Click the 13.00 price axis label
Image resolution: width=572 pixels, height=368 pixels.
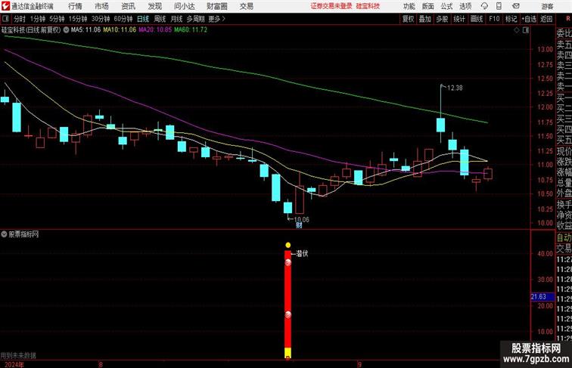coord(545,50)
